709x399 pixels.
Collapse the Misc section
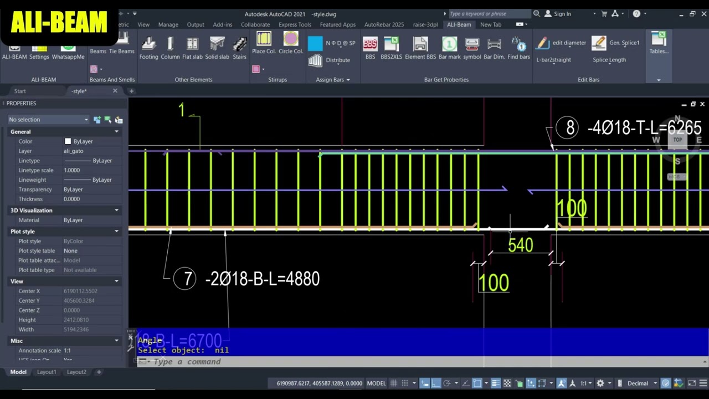[x=116, y=341]
